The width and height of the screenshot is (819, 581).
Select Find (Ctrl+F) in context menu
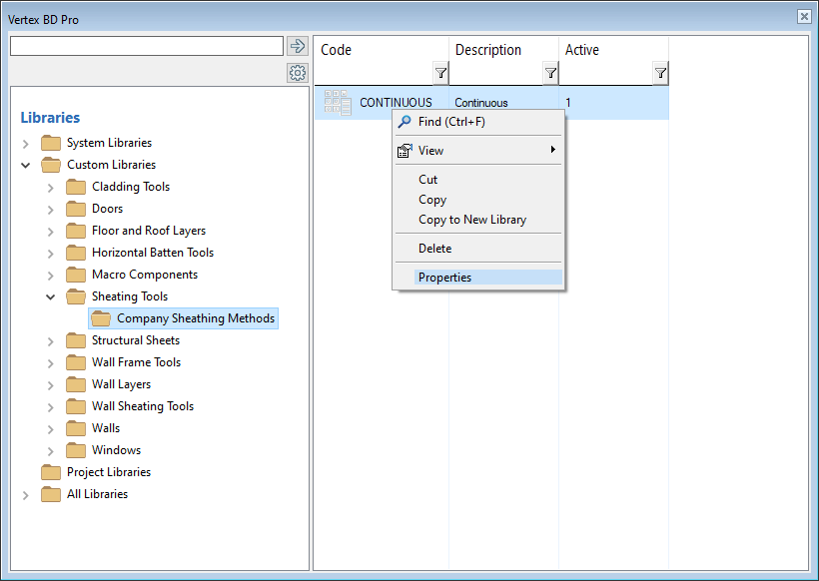pyautogui.click(x=450, y=122)
